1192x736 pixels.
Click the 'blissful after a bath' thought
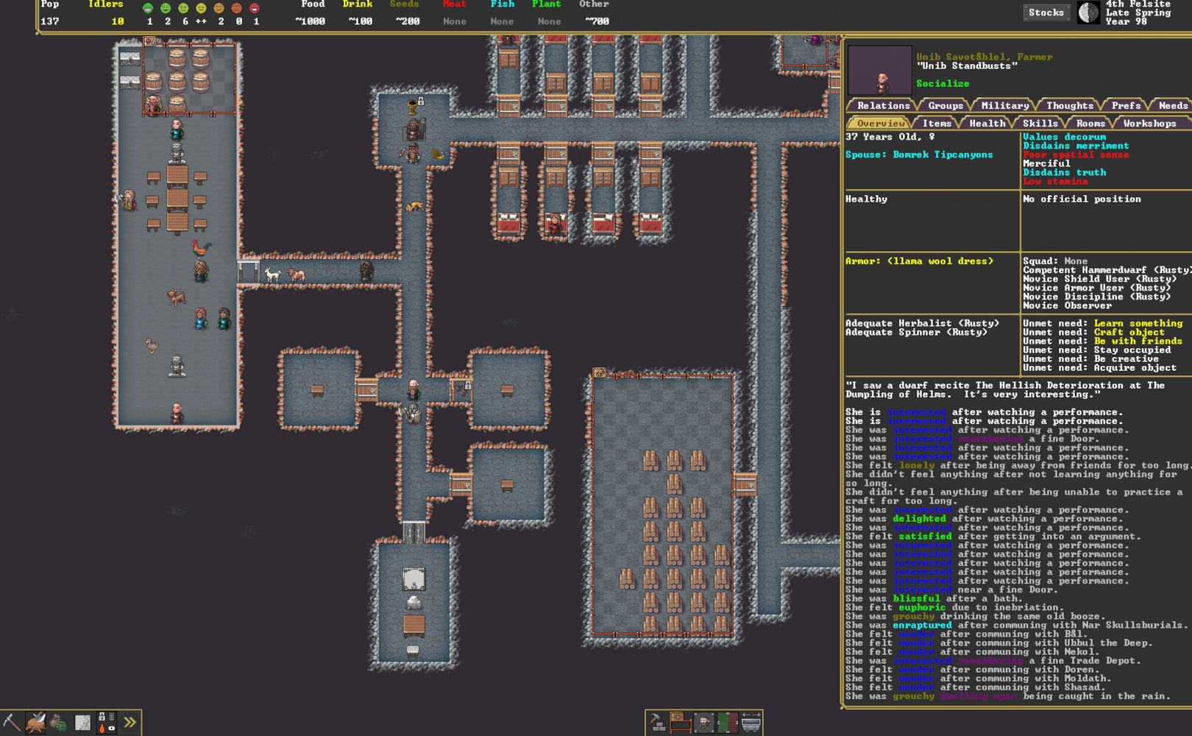[x=934, y=598]
